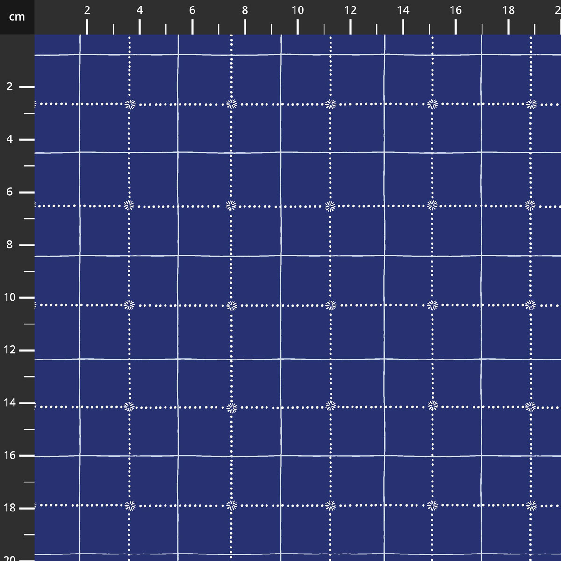Image resolution: width=561 pixels, height=561 pixels.
Task: Select the center daisy in the third dotted row
Action: coord(331,305)
